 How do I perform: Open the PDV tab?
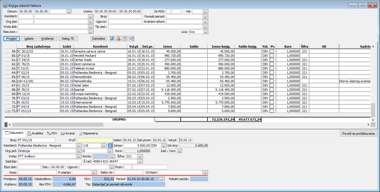[x=52, y=133]
